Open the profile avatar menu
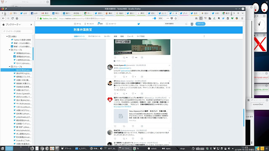 (x=192, y=24)
